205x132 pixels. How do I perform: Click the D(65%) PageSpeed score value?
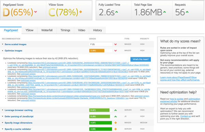tap(18, 12)
